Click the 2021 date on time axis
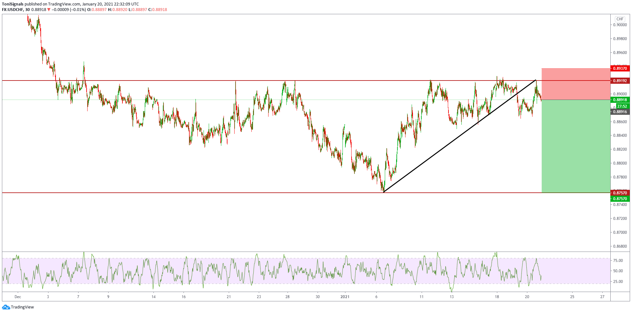The height and width of the screenshot is (313, 632). pyautogui.click(x=345, y=297)
